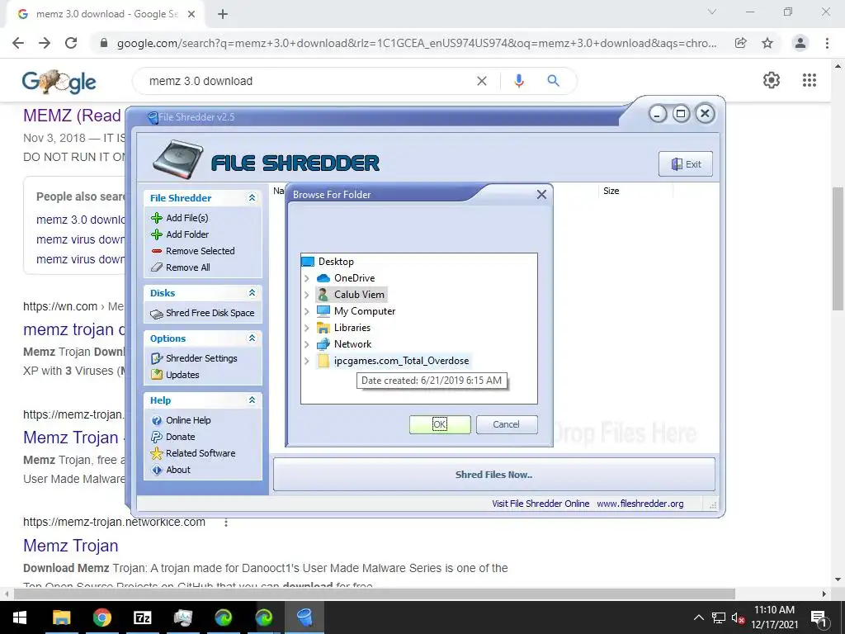Click the Donate PayPal icon
The width and height of the screenshot is (845, 634).
tap(156, 437)
